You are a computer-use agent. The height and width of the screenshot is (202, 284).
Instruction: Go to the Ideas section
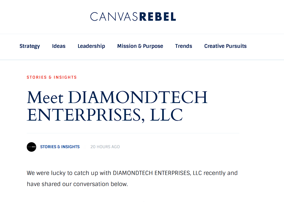coord(59,46)
